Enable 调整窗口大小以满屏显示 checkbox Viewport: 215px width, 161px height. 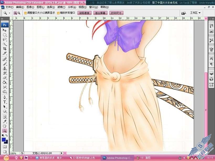point(25,13)
